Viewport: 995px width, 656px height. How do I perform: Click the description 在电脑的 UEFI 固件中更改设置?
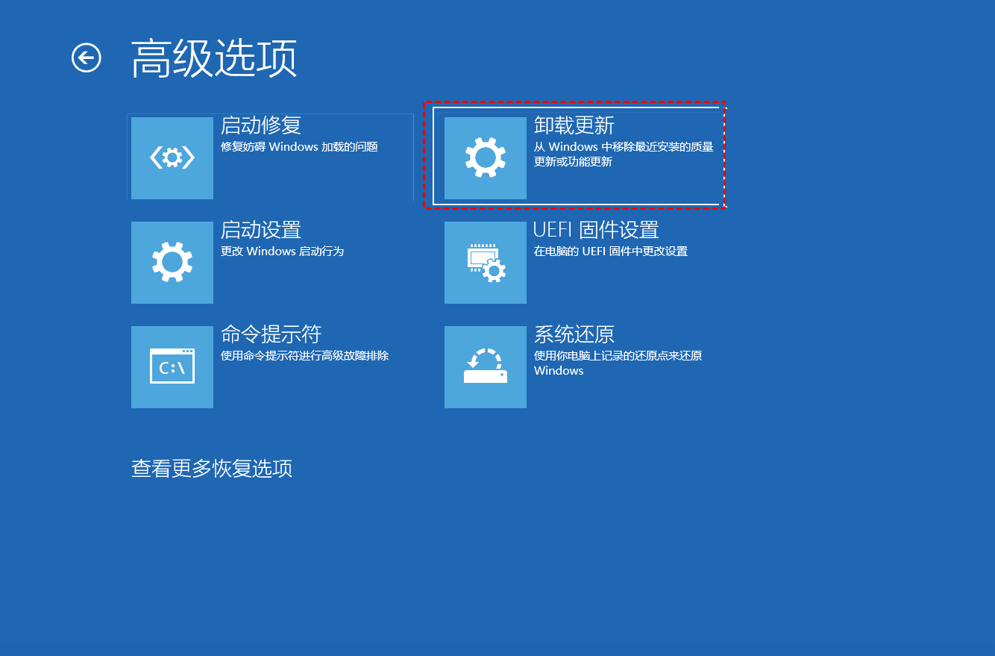[610, 252]
